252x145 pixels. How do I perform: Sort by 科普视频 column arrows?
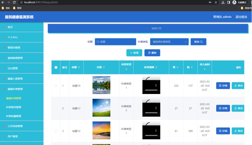click(156, 67)
